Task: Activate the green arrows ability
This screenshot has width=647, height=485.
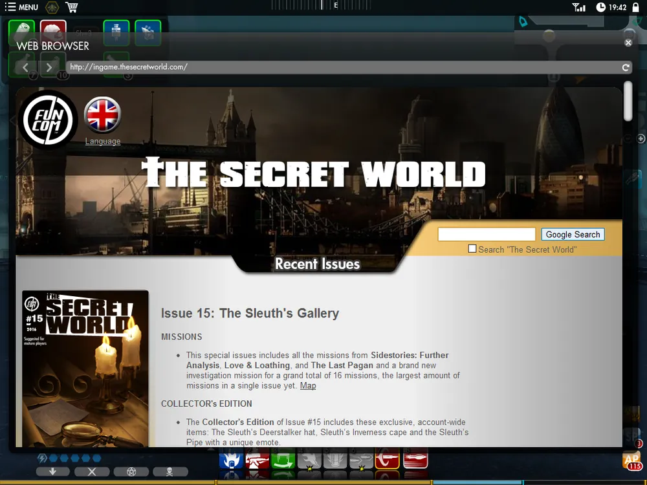Action: tap(283, 459)
